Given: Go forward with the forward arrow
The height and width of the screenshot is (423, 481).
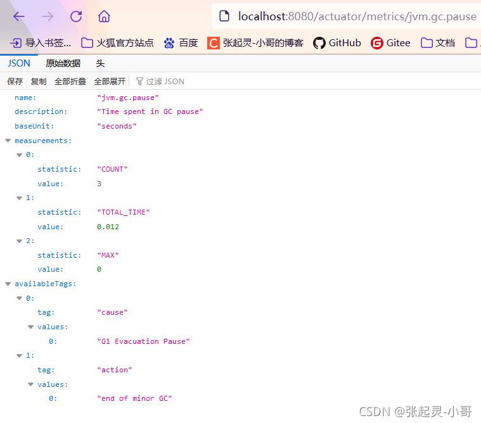Looking at the screenshot, I should point(48,16).
